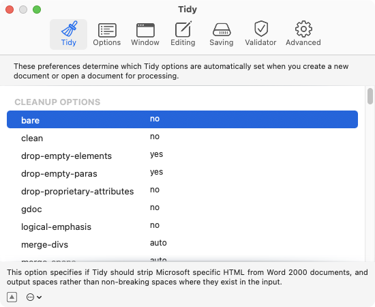The width and height of the screenshot is (375, 307).
Task: Open the Tidy preferences pane
Action: [x=68, y=34]
